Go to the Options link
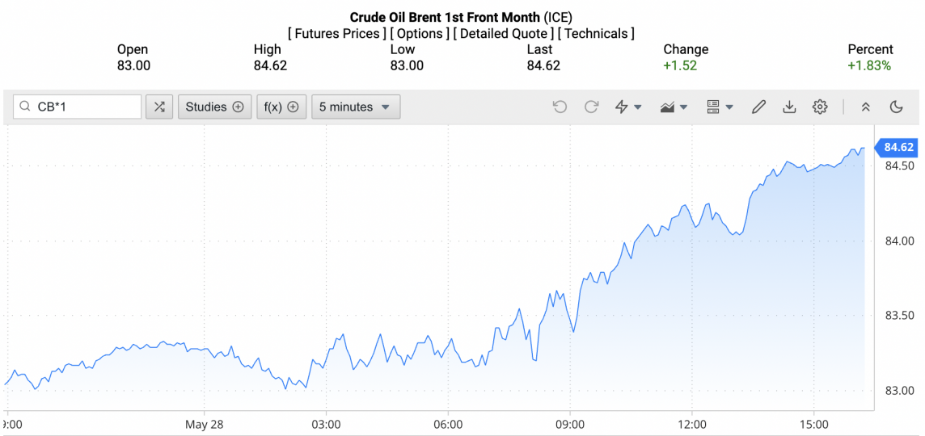This screenshot has width=925, height=436. tap(420, 34)
